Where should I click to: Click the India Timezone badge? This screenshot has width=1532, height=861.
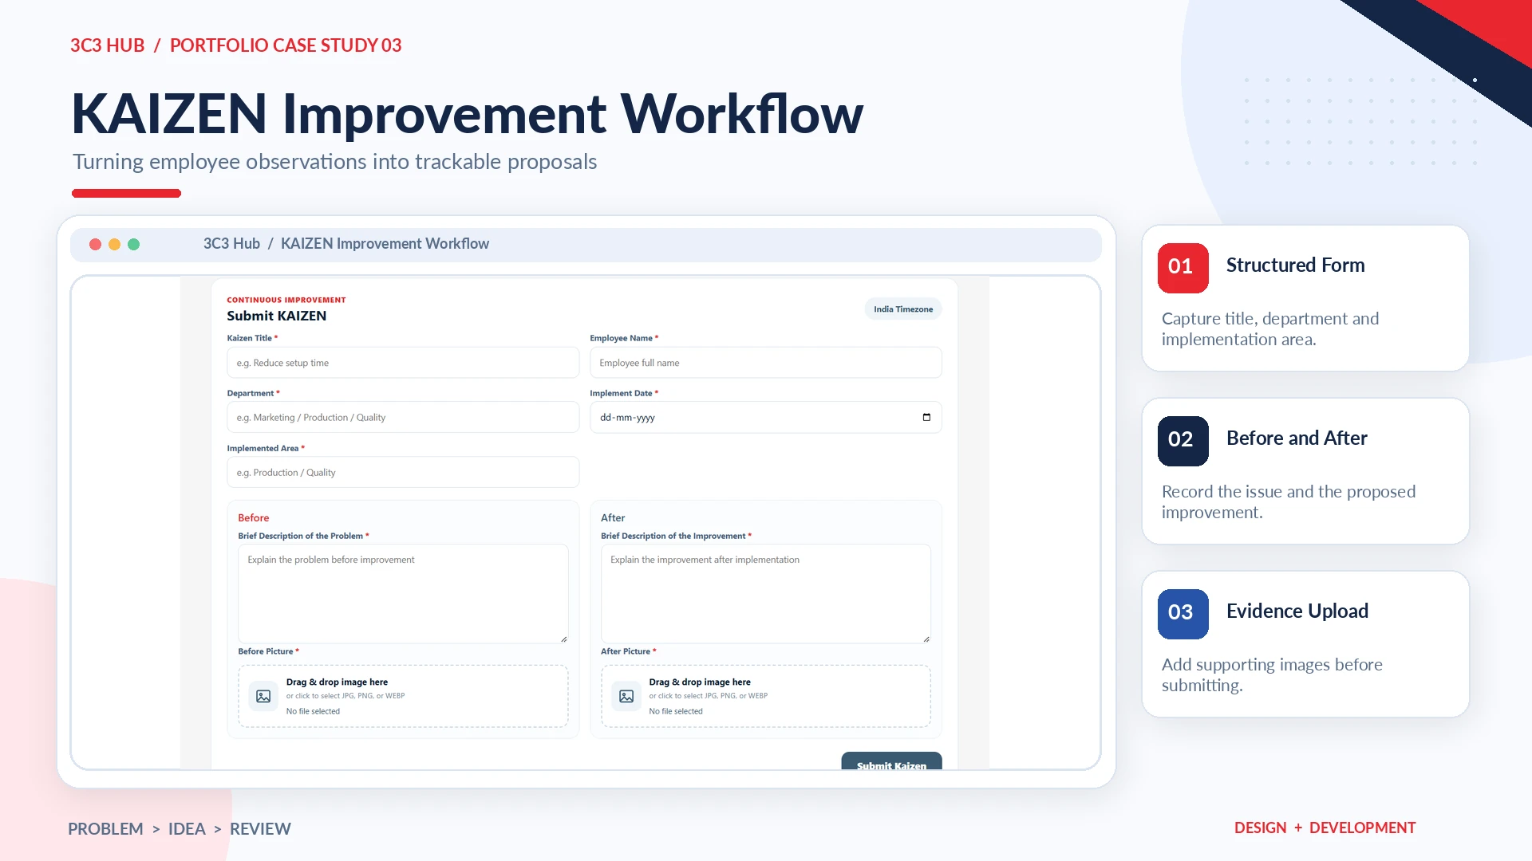pyautogui.click(x=902, y=309)
